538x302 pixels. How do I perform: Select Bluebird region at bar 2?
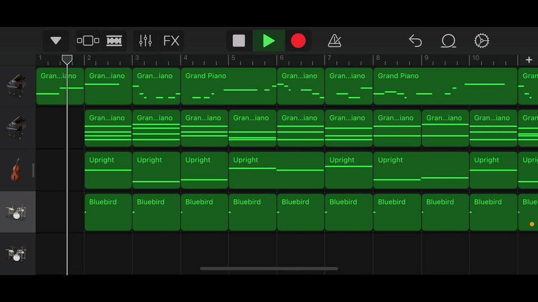(108, 213)
